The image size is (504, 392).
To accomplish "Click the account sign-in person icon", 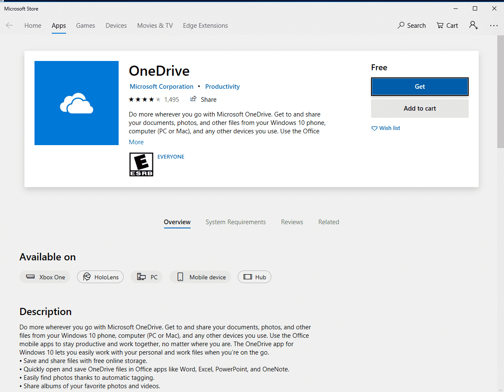I will [x=473, y=26].
